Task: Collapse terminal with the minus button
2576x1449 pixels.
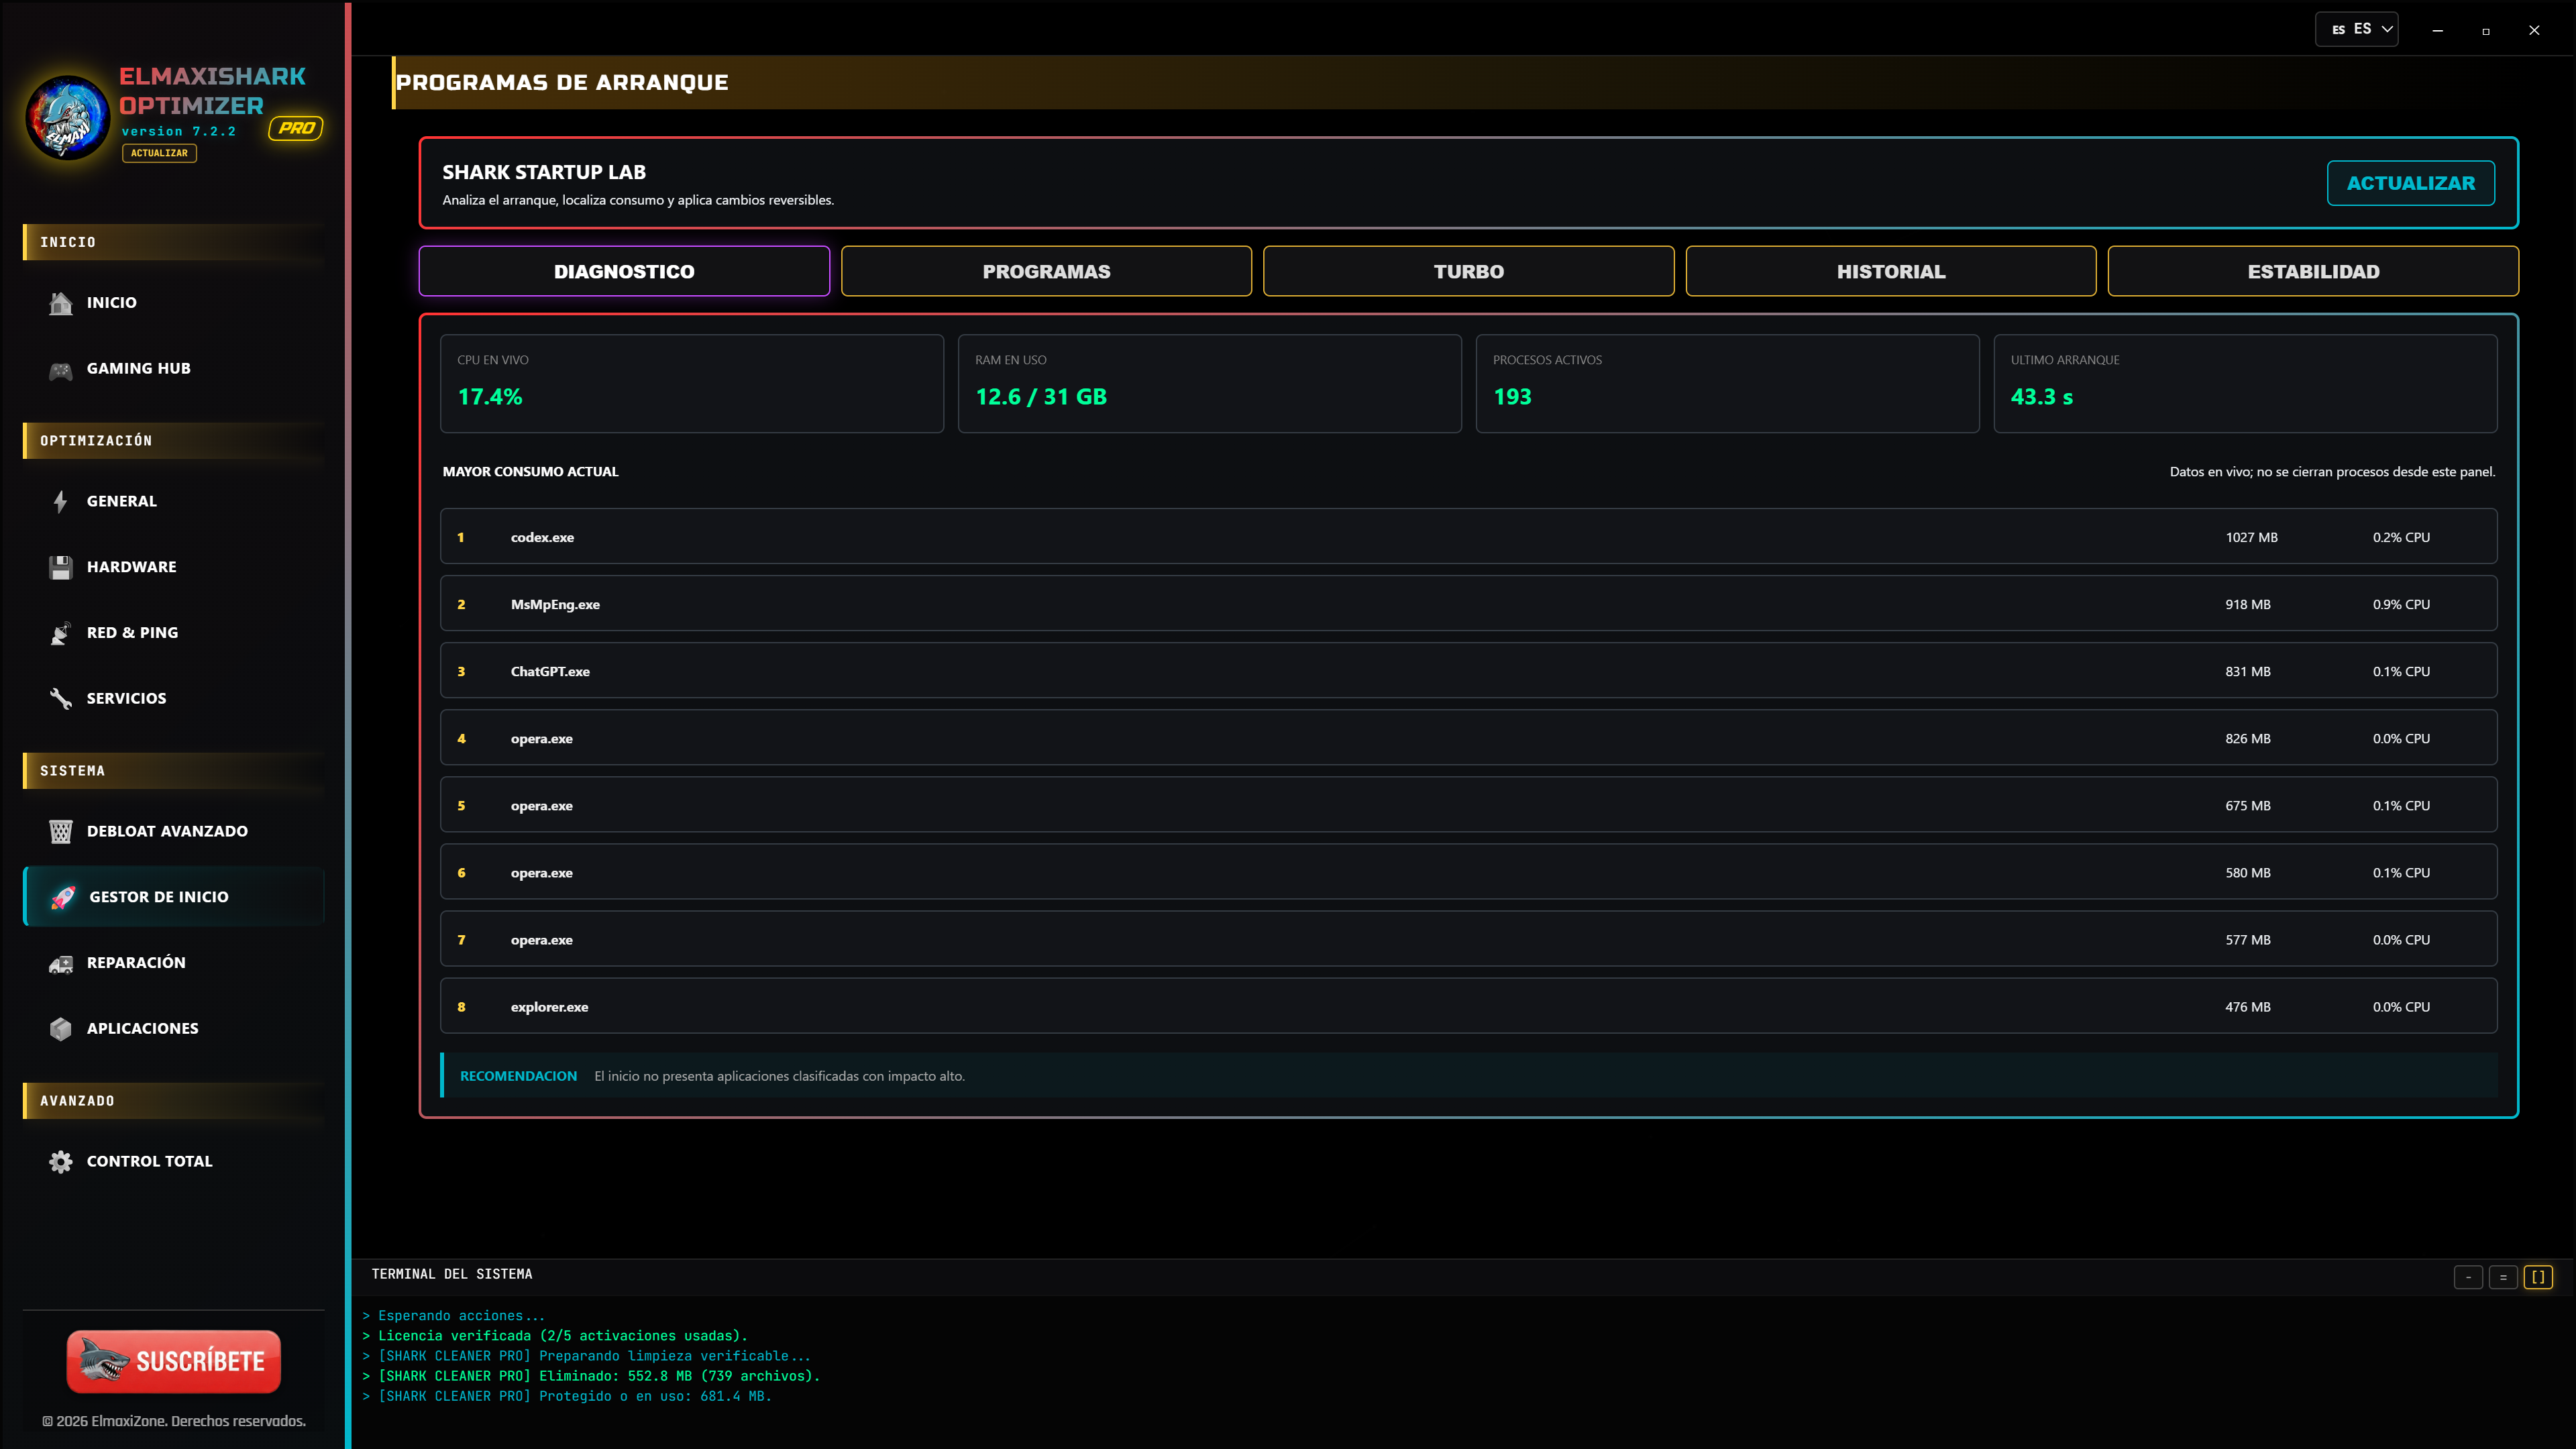Action: pyautogui.click(x=2468, y=1277)
